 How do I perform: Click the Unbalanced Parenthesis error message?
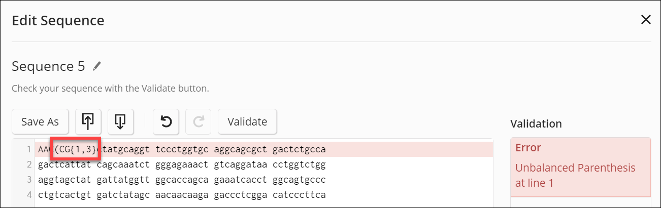575,175
